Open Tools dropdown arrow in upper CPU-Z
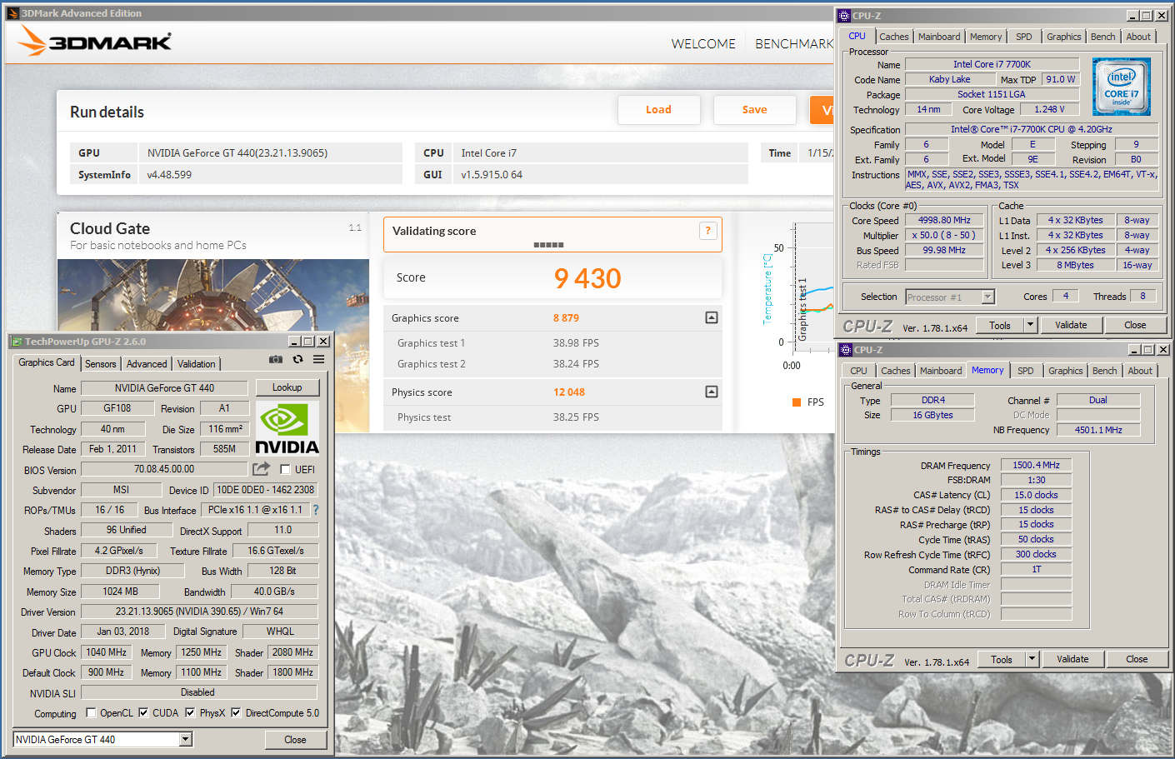1175x759 pixels. (1030, 325)
